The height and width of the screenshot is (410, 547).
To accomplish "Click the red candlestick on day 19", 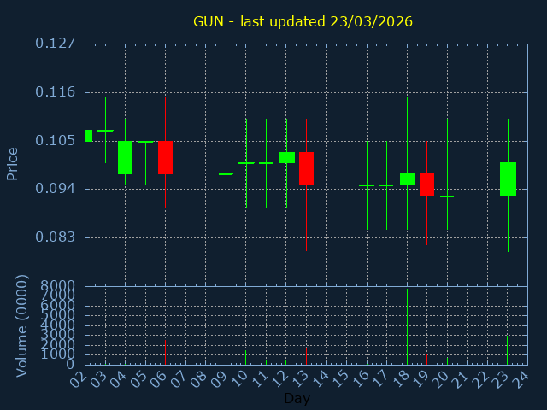I will pos(426,184).
